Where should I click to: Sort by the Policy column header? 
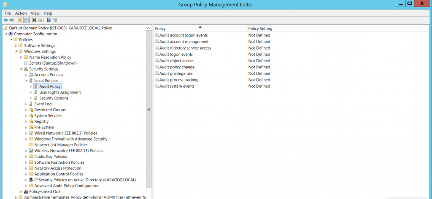[x=200, y=29]
